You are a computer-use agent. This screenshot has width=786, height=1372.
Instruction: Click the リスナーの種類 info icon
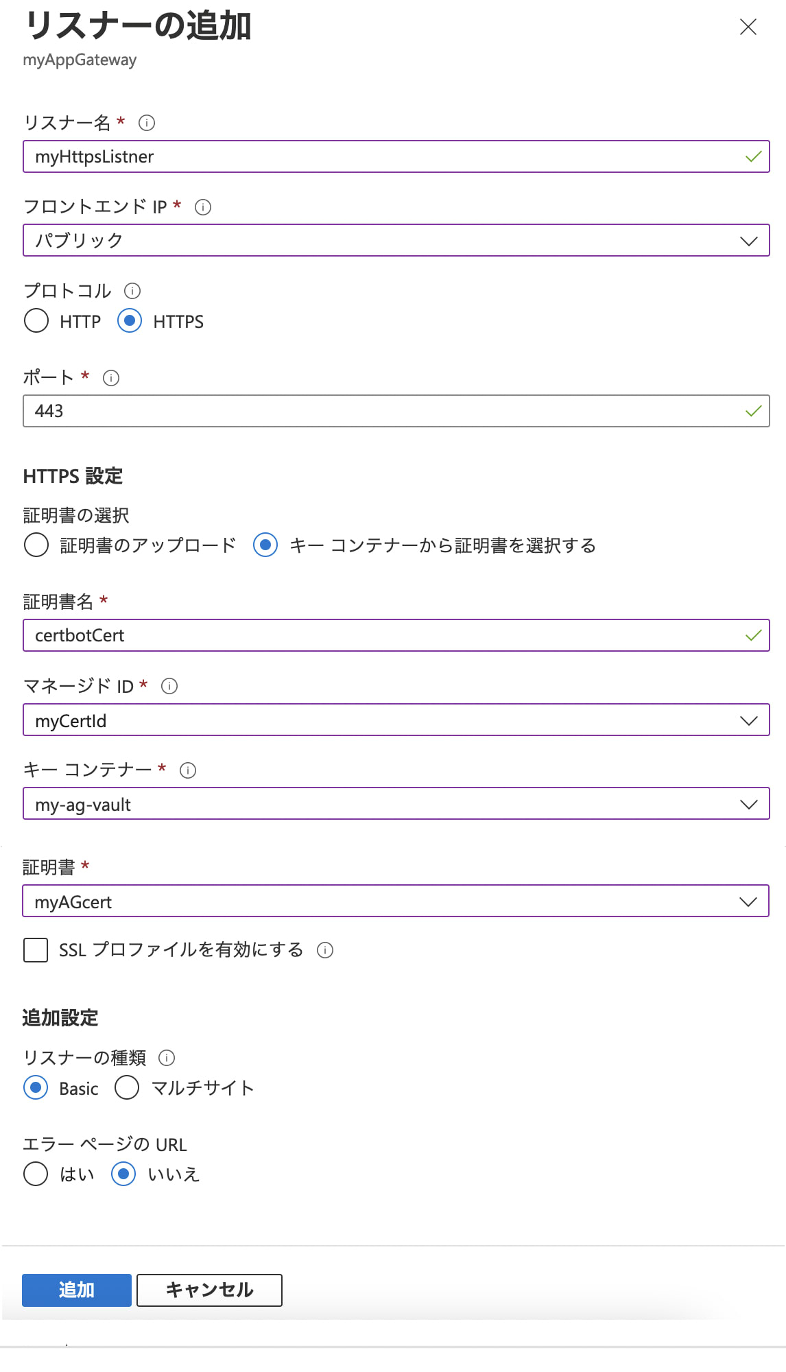click(167, 1058)
